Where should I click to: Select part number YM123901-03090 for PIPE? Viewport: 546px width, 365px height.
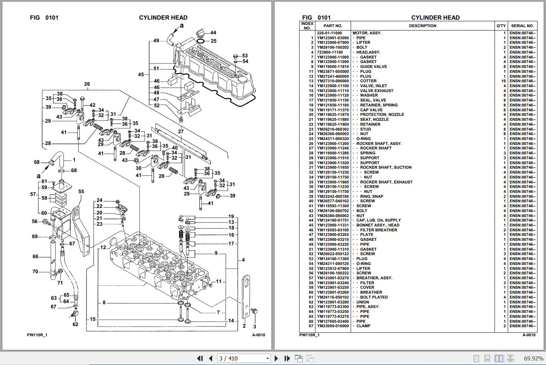[x=333, y=38]
